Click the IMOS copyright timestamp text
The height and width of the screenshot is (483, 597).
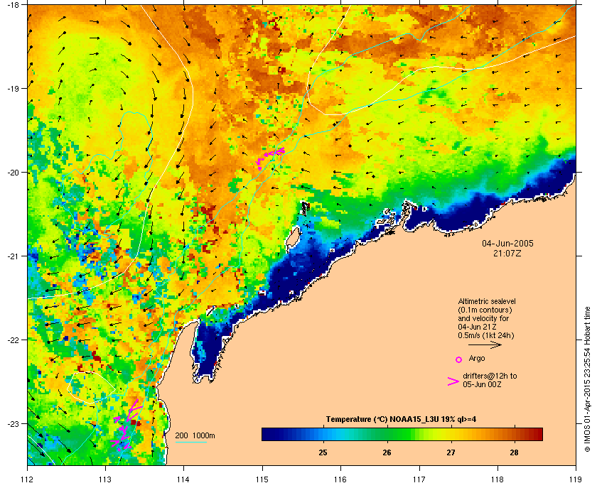pyautogui.click(x=588, y=379)
